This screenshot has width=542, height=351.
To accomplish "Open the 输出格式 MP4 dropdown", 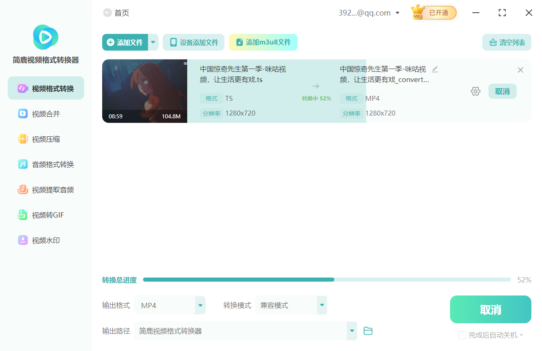I will coord(200,305).
